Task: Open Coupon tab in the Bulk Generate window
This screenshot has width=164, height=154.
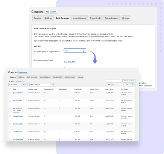Action: [37, 18]
